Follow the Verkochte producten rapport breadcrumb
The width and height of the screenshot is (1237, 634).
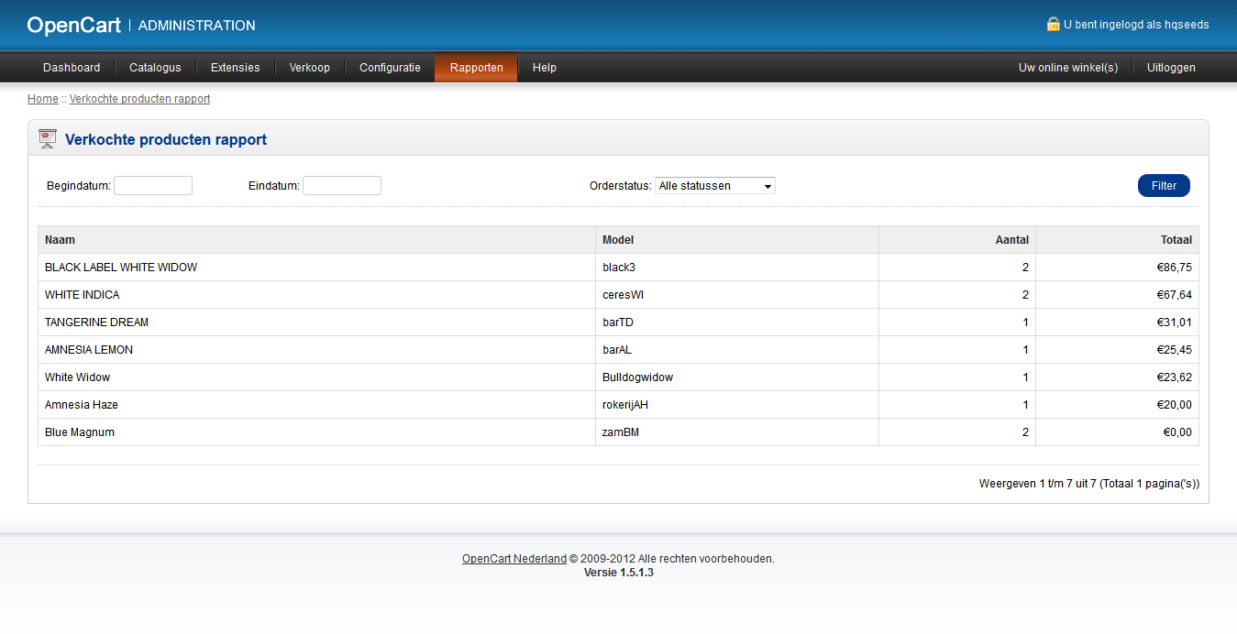(139, 99)
